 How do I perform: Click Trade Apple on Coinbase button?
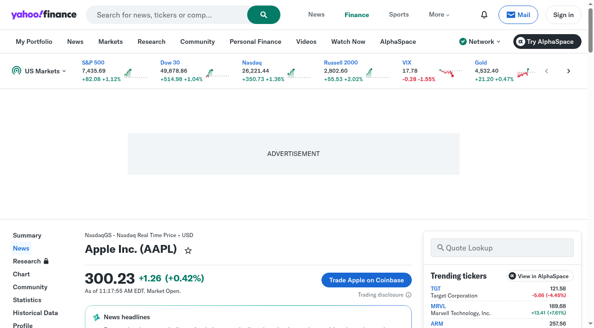click(x=367, y=280)
